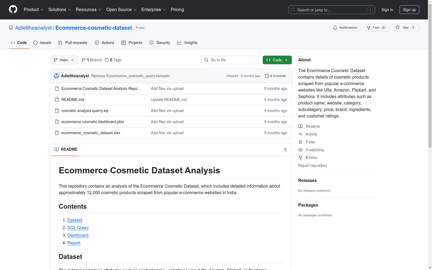Click the Activity pulse icon

click(x=301, y=134)
